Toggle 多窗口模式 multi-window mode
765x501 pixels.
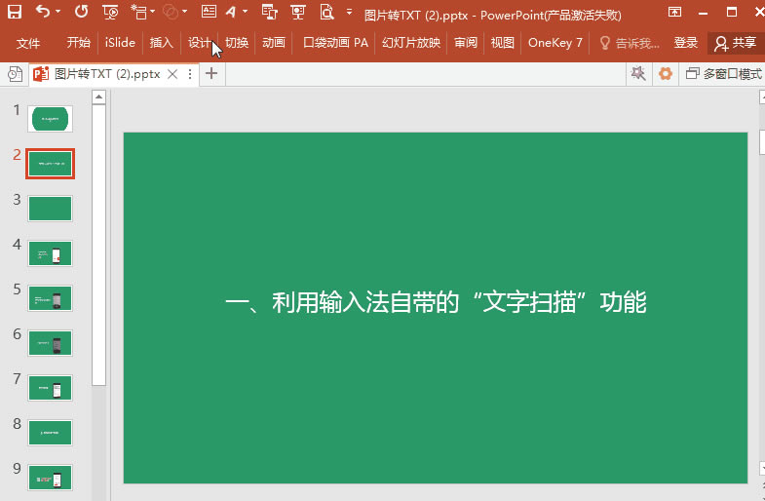[x=723, y=74]
